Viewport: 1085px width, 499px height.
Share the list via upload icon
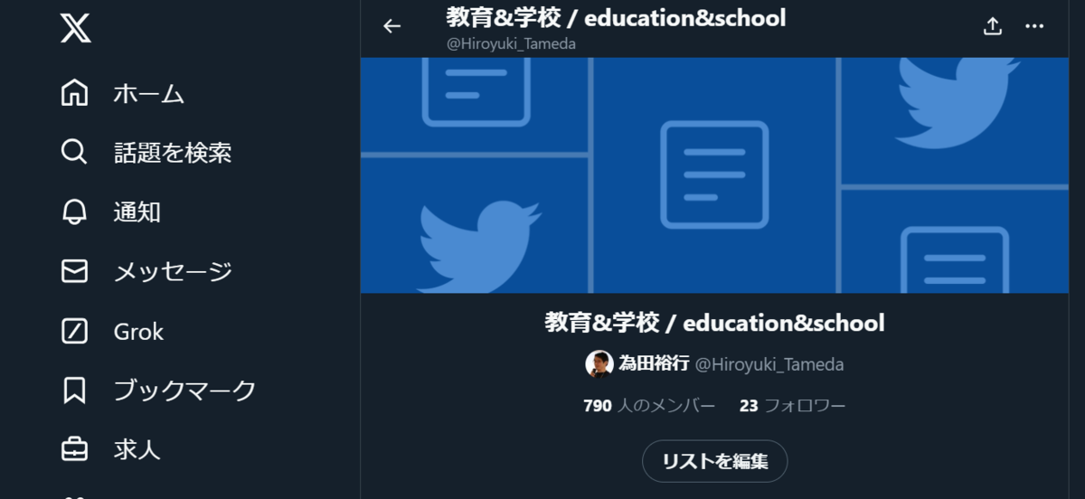pyautogui.click(x=993, y=26)
